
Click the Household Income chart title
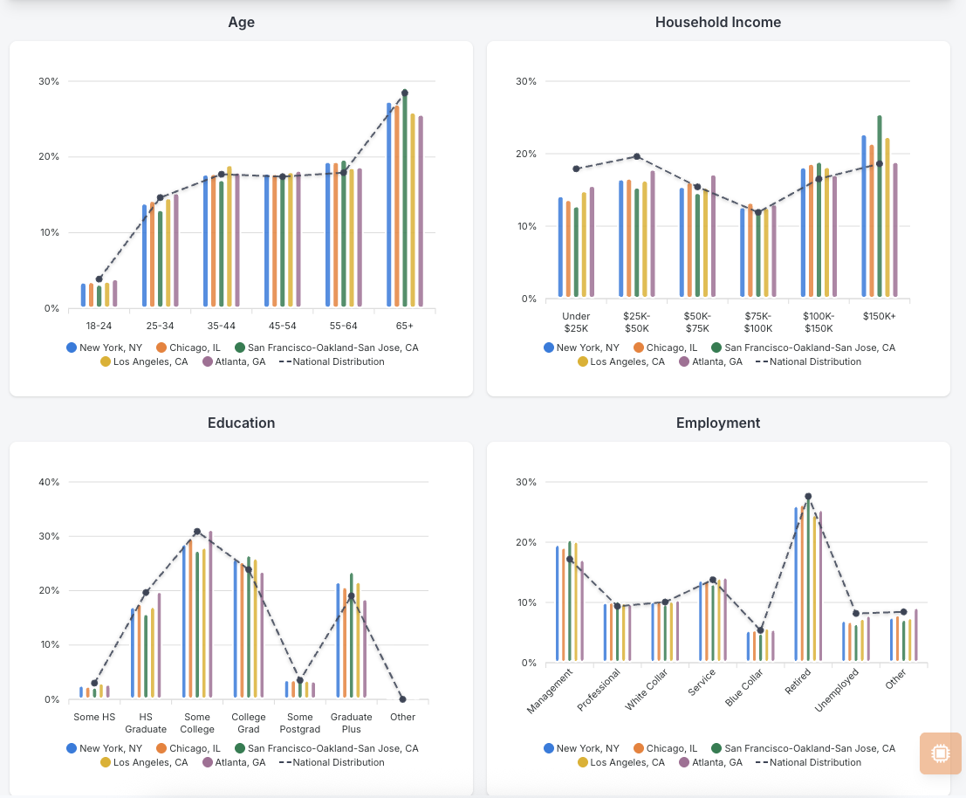point(717,22)
